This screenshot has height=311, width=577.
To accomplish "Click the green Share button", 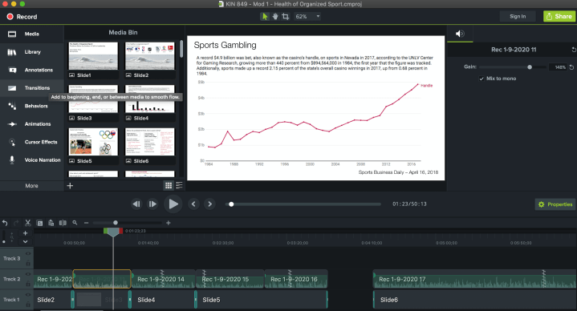I will (559, 16).
